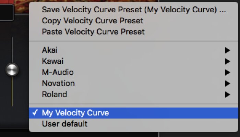Switch to the User default preset
Viewport: 240px width, 137px height.
(x=65, y=124)
